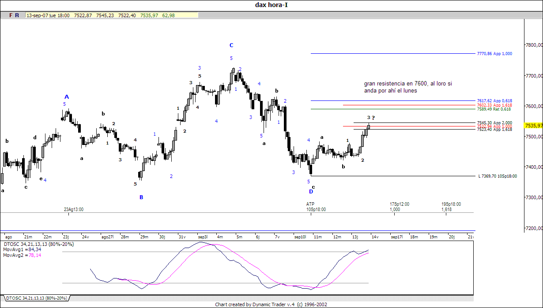Image resolution: width=543 pixels, height=308 pixels.
Task: Click the MovAvg1 =84,34 indicator value
Action: point(23,249)
